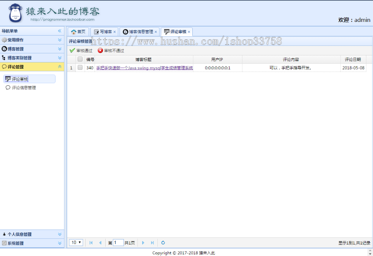
Task: Select the 审核通过 approve icon
Action: pyautogui.click(x=71, y=51)
